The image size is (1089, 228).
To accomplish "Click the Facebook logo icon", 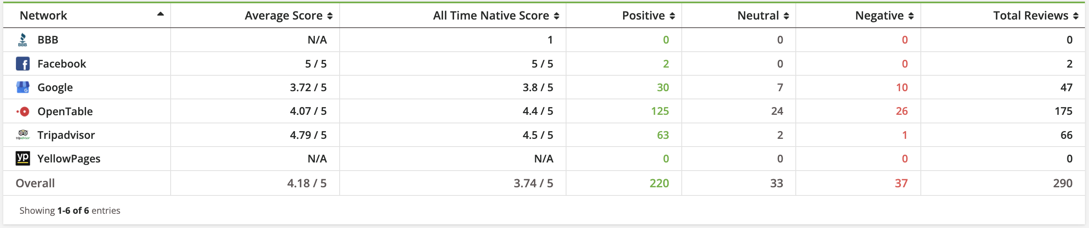I will (23, 64).
